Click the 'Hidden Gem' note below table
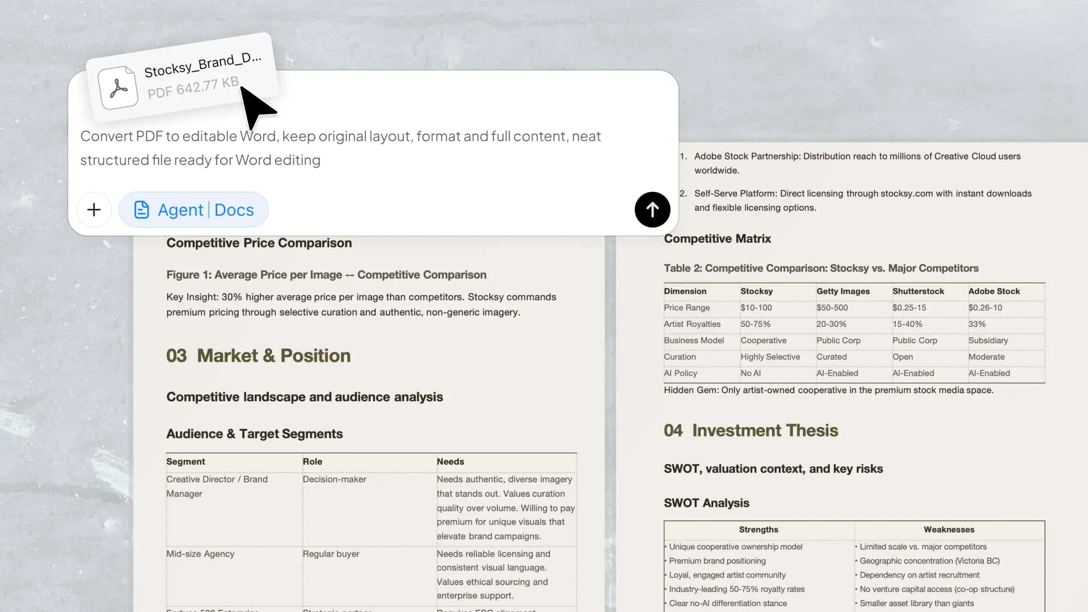 click(x=828, y=390)
